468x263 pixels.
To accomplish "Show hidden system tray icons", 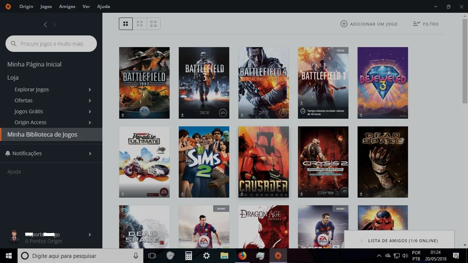I will click(379, 256).
